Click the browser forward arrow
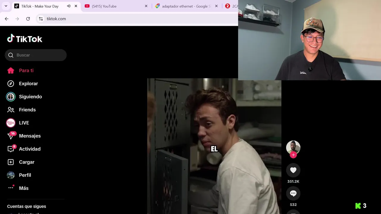The image size is (381, 214). click(x=17, y=19)
